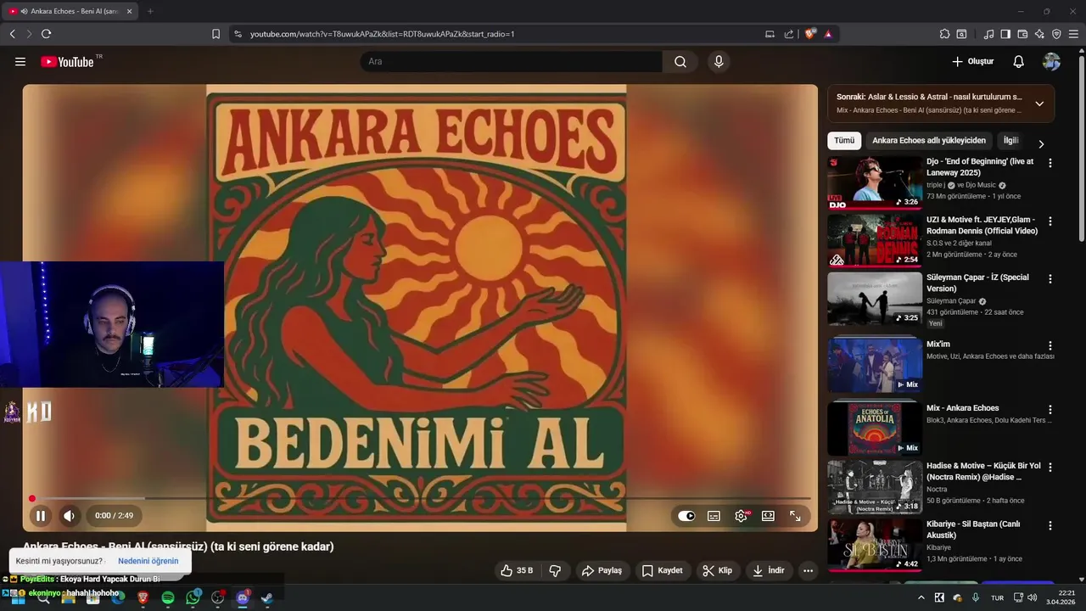Bookmark this page icon
Viewport: 1086px width, 611px height.
[216, 34]
